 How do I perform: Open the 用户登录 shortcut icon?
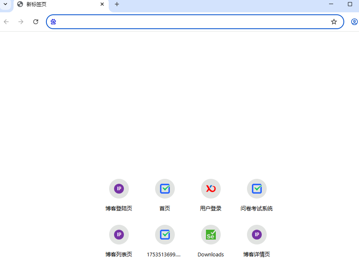211,189
